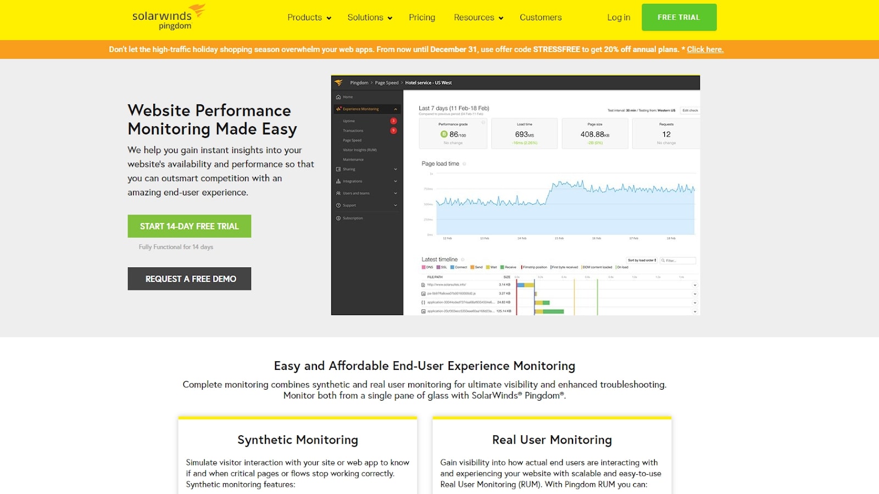Select Page Speed in the sidebar
Image resolution: width=879 pixels, height=494 pixels.
click(x=352, y=141)
